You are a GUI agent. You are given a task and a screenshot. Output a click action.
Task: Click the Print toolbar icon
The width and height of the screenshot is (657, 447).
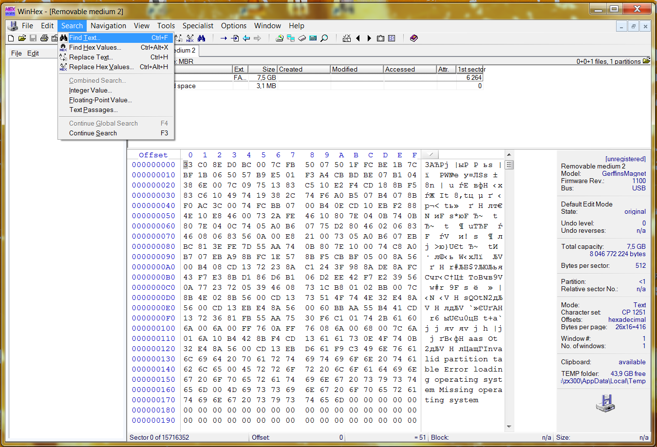[44, 38]
